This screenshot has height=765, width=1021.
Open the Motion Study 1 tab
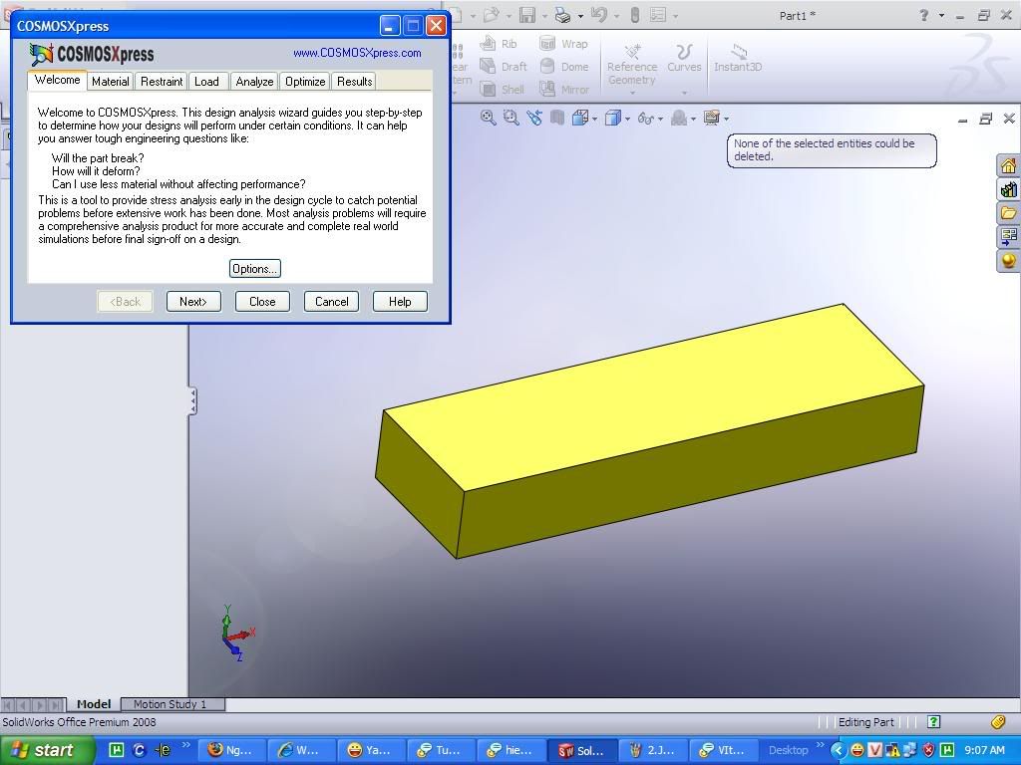[170, 704]
